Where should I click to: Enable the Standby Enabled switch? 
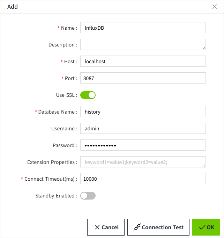tap(88, 196)
